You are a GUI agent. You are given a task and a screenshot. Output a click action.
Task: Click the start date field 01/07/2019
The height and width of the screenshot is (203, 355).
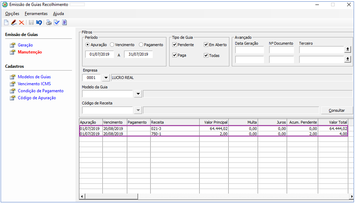tap(100, 54)
